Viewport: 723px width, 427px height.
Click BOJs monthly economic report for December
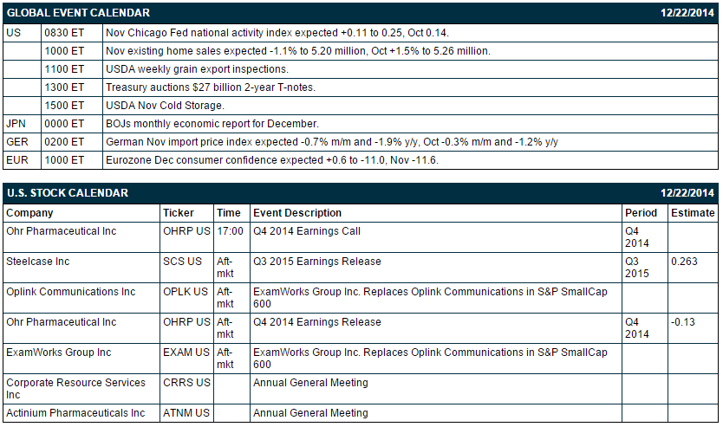click(x=212, y=124)
